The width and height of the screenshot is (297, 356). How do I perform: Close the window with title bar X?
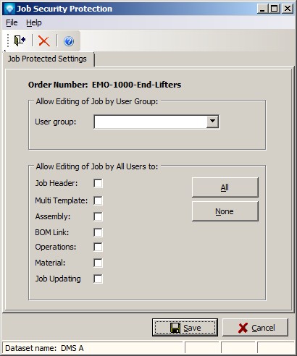288,9
